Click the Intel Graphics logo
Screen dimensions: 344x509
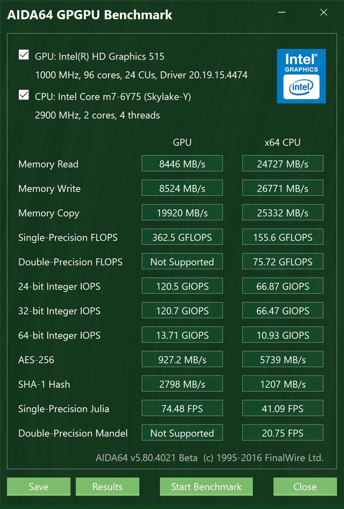301,76
